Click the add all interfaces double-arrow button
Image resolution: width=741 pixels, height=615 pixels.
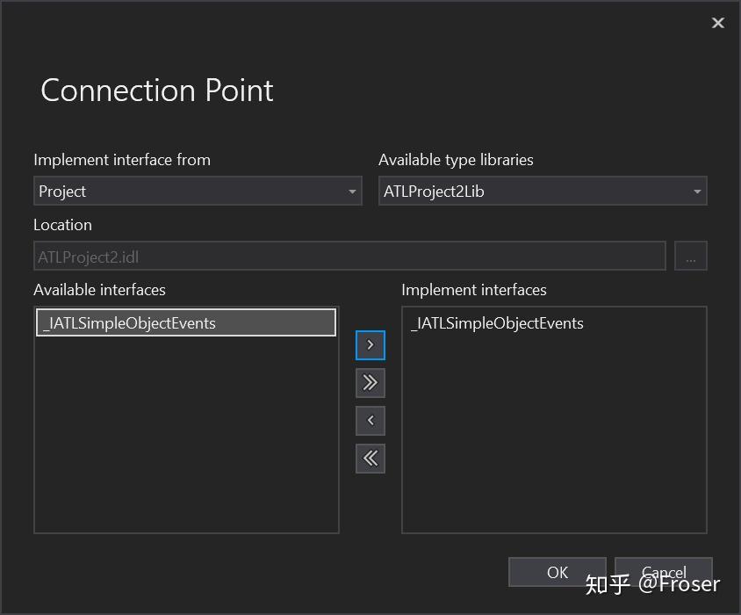point(370,382)
